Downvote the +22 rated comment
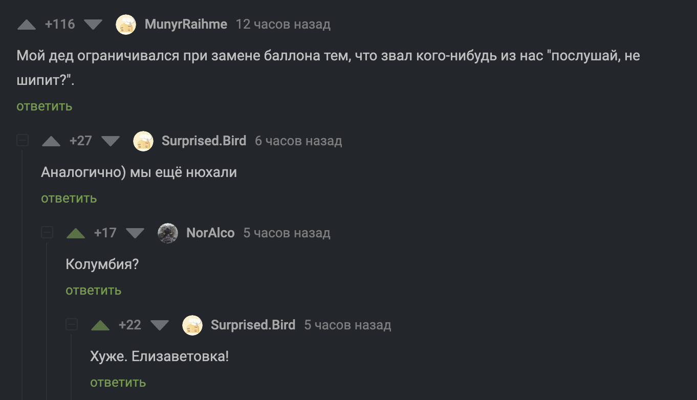The width and height of the screenshot is (697, 400). (160, 325)
